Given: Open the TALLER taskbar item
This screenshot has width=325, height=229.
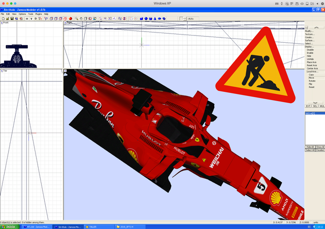Looking at the screenshot, I should [x=99, y=227].
